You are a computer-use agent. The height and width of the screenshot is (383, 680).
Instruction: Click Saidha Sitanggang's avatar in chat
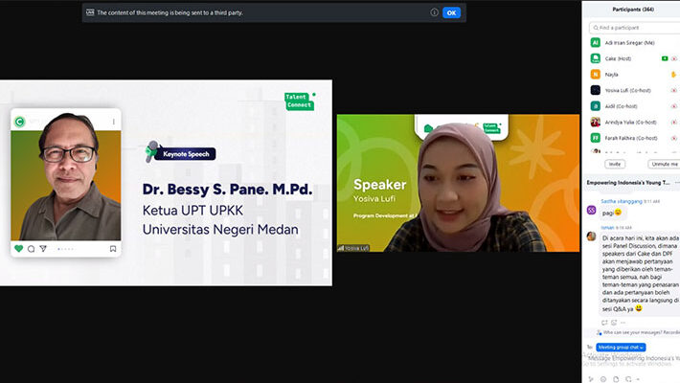(591, 210)
